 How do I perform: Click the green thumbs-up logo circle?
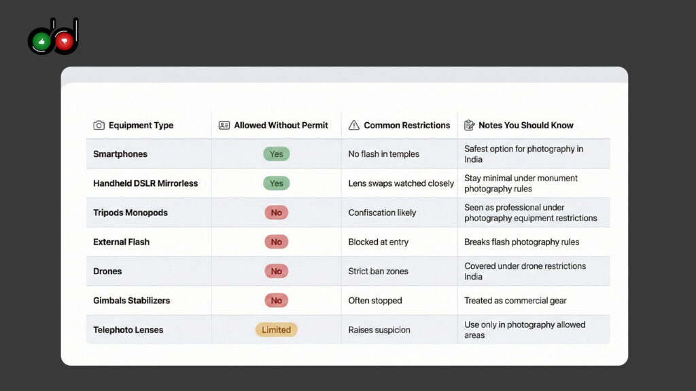click(x=41, y=41)
